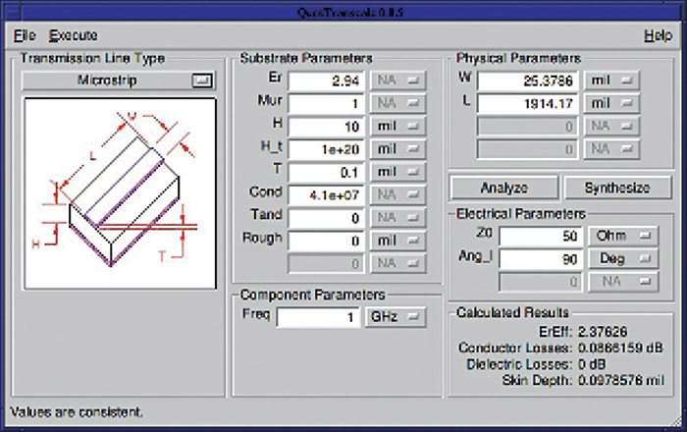
Task: Open the Help menu
Action: pos(658,35)
